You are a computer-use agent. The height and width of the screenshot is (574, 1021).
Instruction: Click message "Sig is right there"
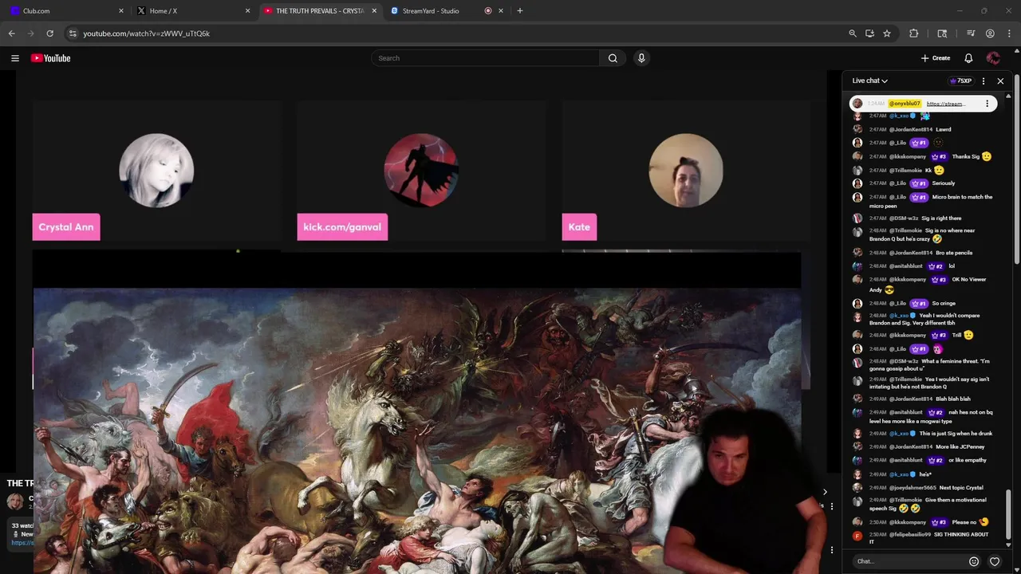pos(941,218)
